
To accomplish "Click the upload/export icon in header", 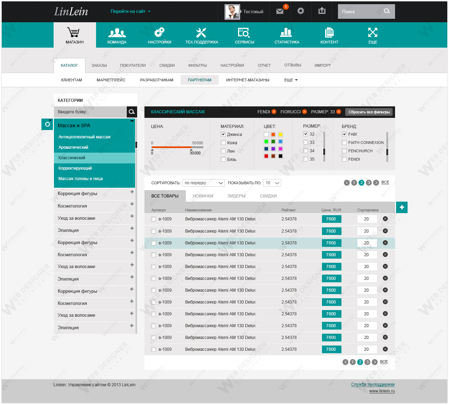I will click(322, 11).
